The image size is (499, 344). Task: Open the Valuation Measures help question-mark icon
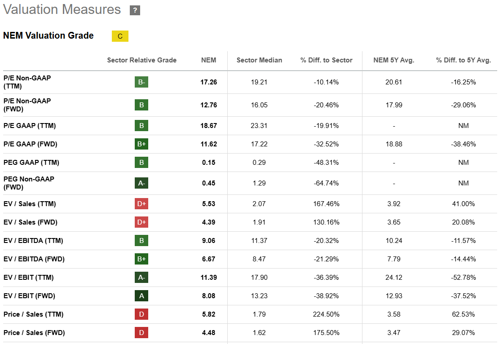135,10
